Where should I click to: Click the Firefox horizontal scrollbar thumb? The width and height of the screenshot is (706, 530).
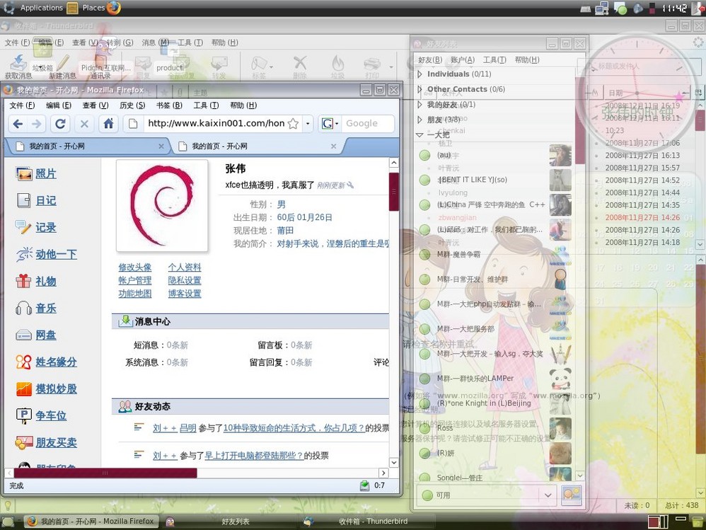[x=105, y=473]
